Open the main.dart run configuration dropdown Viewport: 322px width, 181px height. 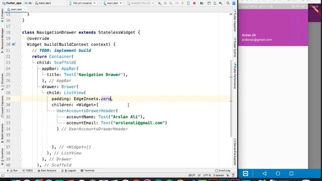(112, 4)
